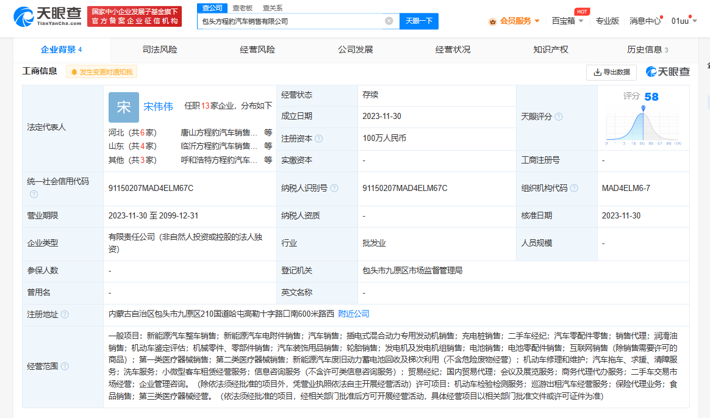This screenshot has height=418, width=710.
Task: Export data with 导出数据 button
Action: click(x=611, y=72)
